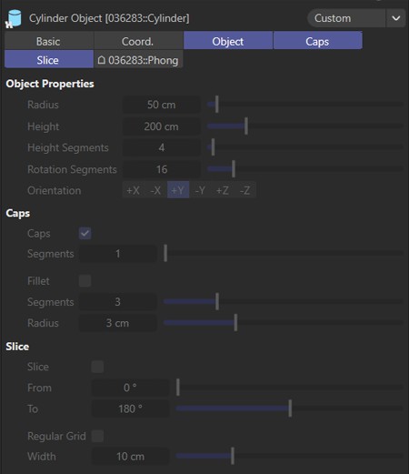The width and height of the screenshot is (409, 474).
Task: Set orientation to +X
Action: [x=133, y=190]
